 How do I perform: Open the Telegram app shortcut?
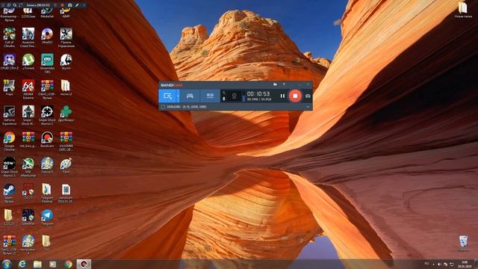click(47, 217)
